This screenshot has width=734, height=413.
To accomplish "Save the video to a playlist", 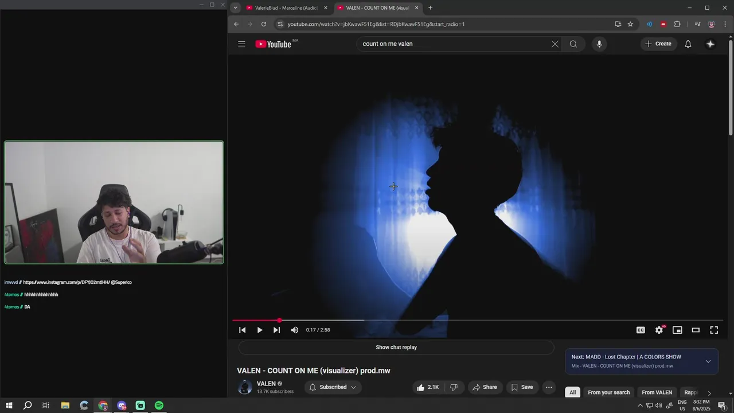I will pos(522,387).
